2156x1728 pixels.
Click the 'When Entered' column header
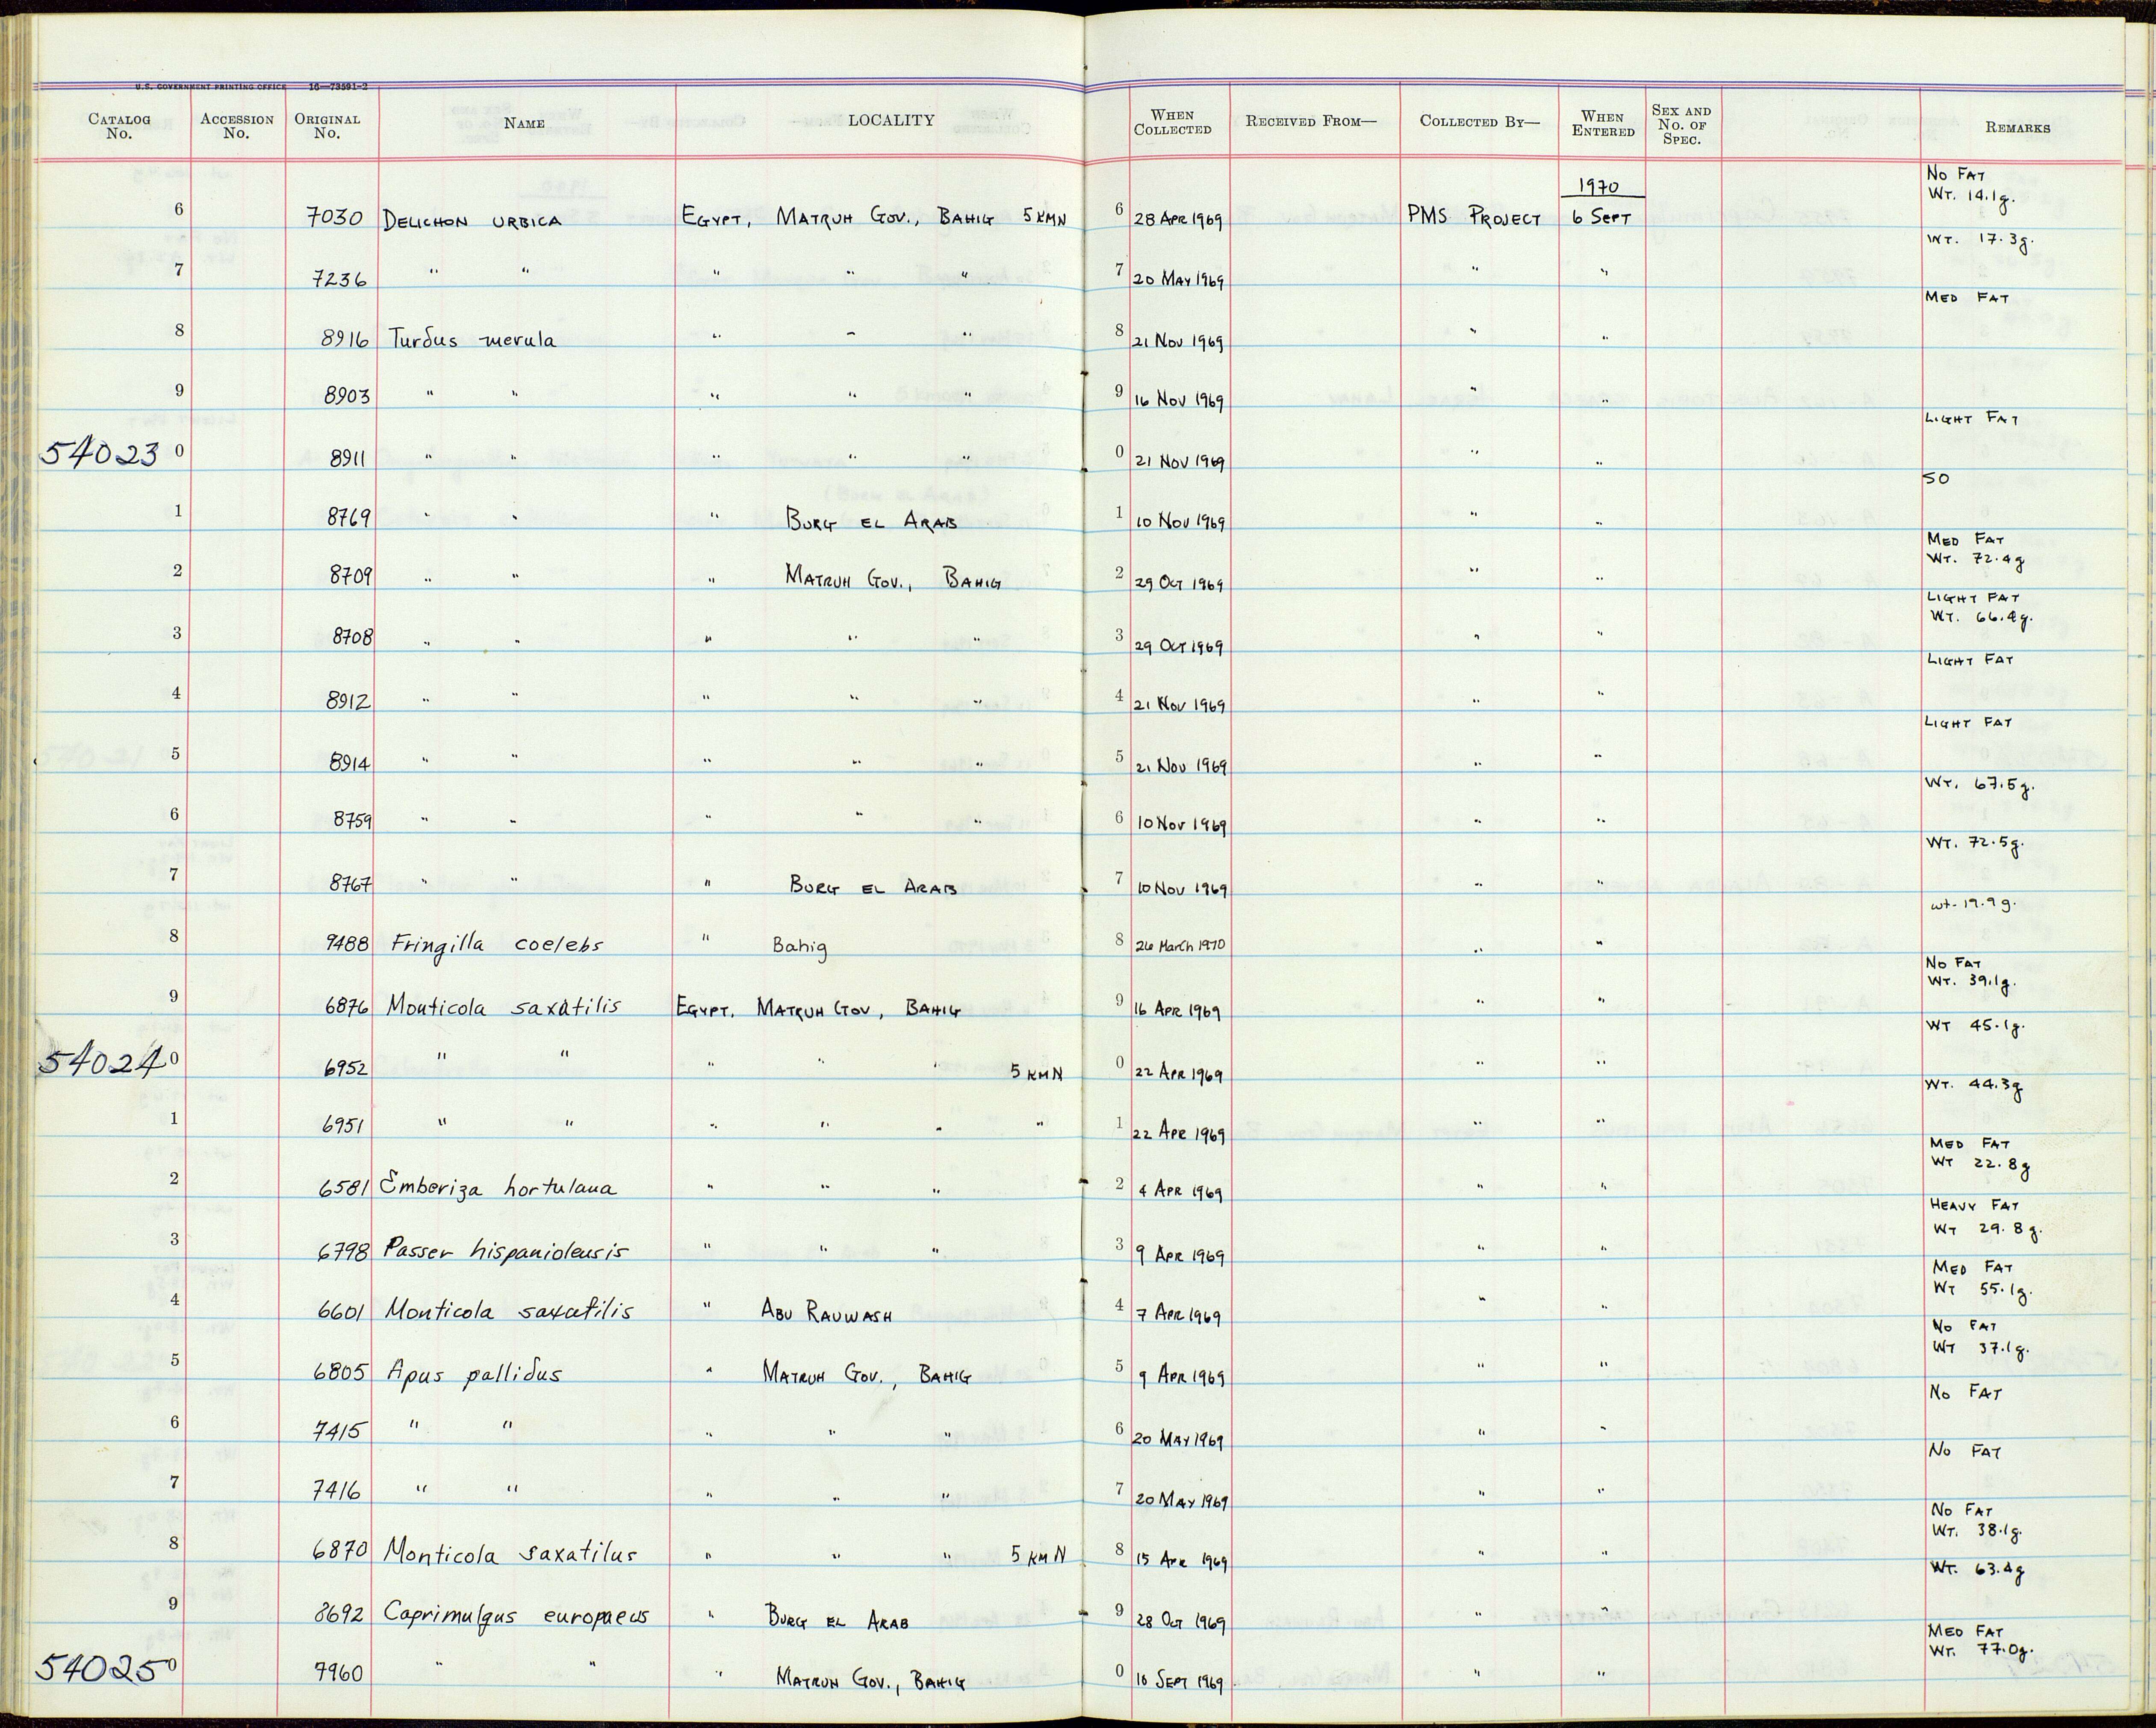[1603, 124]
